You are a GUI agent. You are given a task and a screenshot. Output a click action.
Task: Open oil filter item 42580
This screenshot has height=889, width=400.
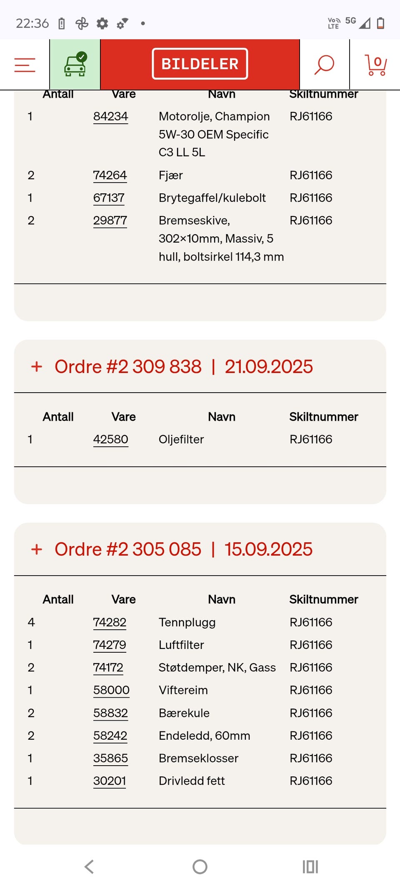click(110, 440)
